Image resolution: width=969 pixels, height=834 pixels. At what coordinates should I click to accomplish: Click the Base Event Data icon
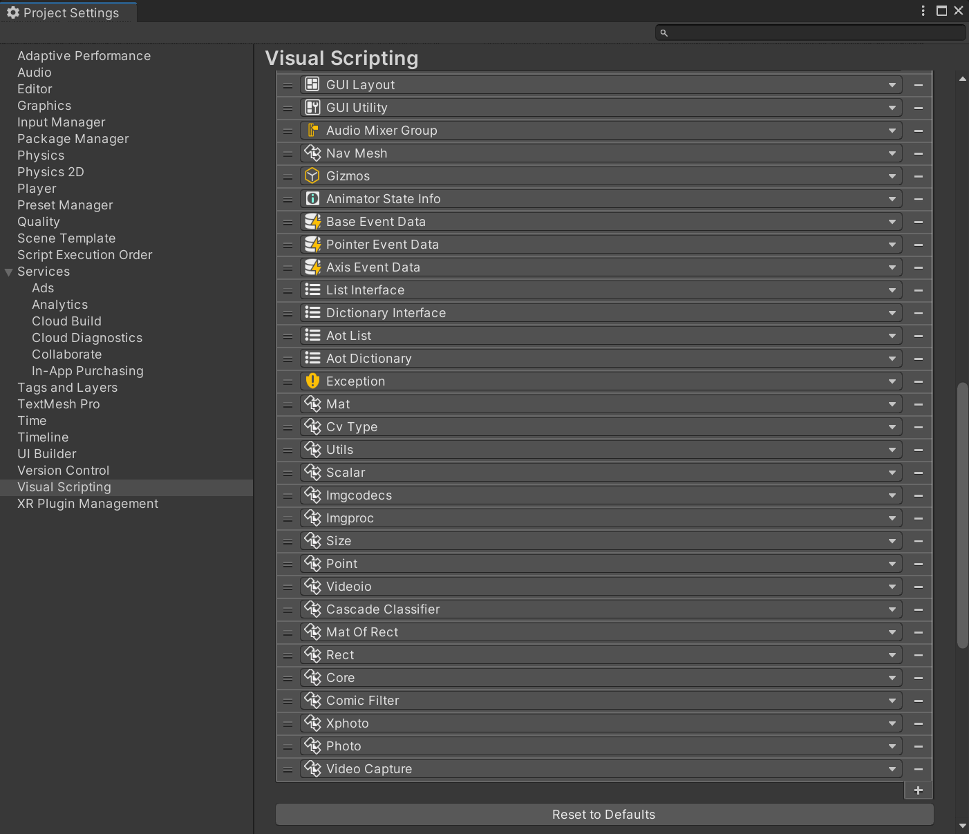(x=312, y=221)
